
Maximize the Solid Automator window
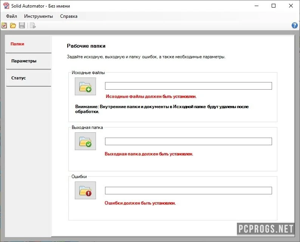point(274,6)
